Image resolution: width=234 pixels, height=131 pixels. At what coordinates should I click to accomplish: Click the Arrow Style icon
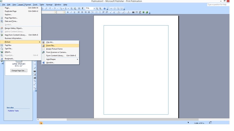(140, 12)
